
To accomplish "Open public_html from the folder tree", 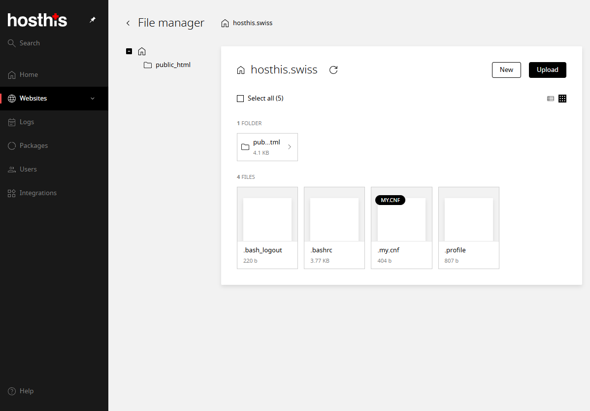I will click(x=173, y=65).
